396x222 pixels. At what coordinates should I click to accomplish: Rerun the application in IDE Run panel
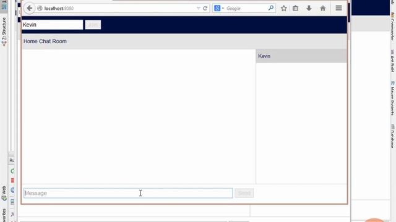point(12,171)
